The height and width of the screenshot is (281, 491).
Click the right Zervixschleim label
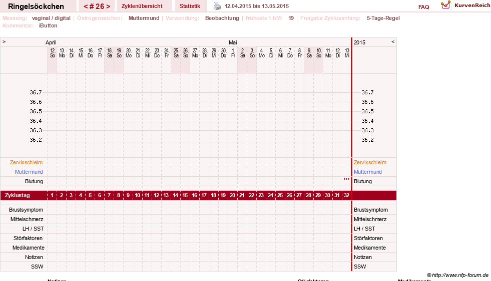(370, 162)
